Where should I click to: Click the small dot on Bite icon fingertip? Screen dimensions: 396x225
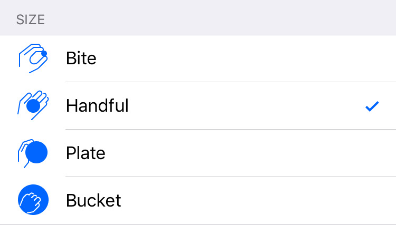44,53
